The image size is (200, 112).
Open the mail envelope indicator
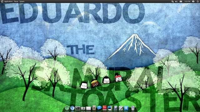click(181, 2)
